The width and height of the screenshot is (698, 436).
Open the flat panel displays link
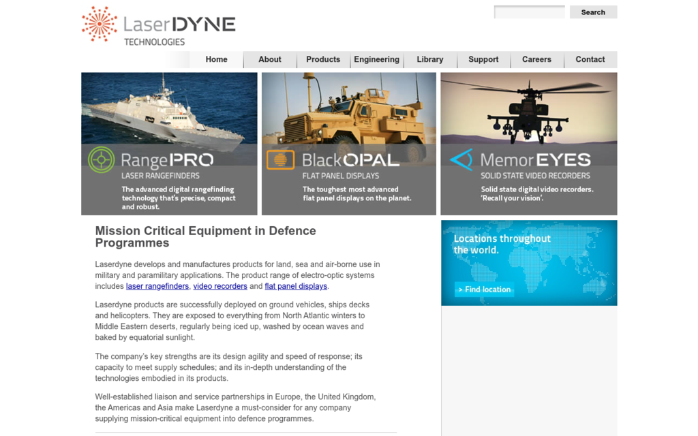296,287
